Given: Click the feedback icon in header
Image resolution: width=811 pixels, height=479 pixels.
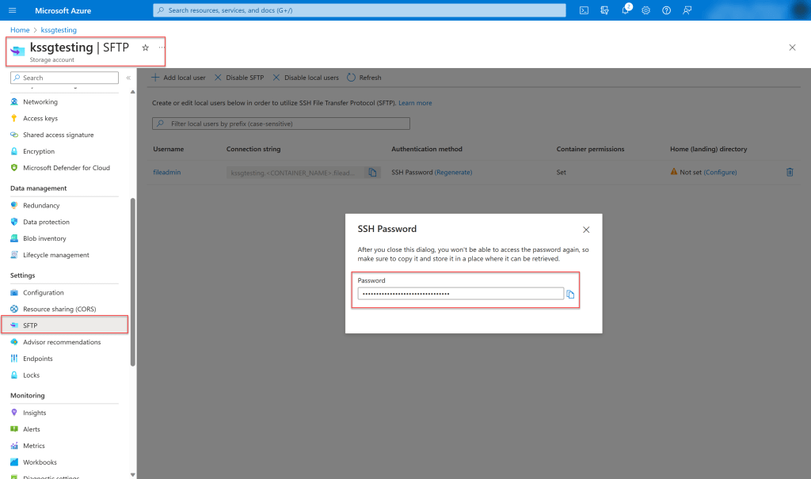Looking at the screenshot, I should (x=687, y=10).
